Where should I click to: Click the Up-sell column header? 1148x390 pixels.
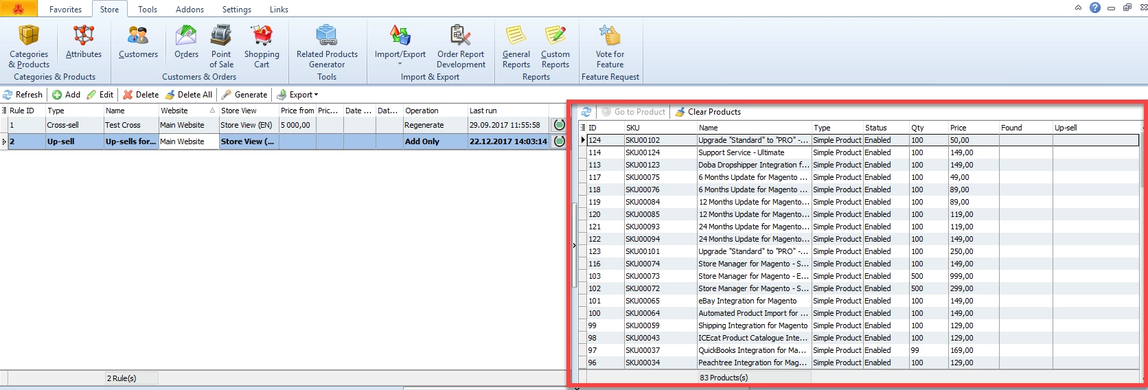click(x=1096, y=128)
